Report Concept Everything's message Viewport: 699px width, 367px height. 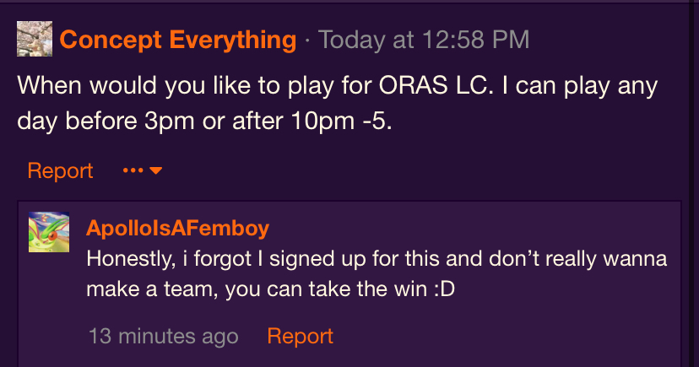tap(60, 170)
